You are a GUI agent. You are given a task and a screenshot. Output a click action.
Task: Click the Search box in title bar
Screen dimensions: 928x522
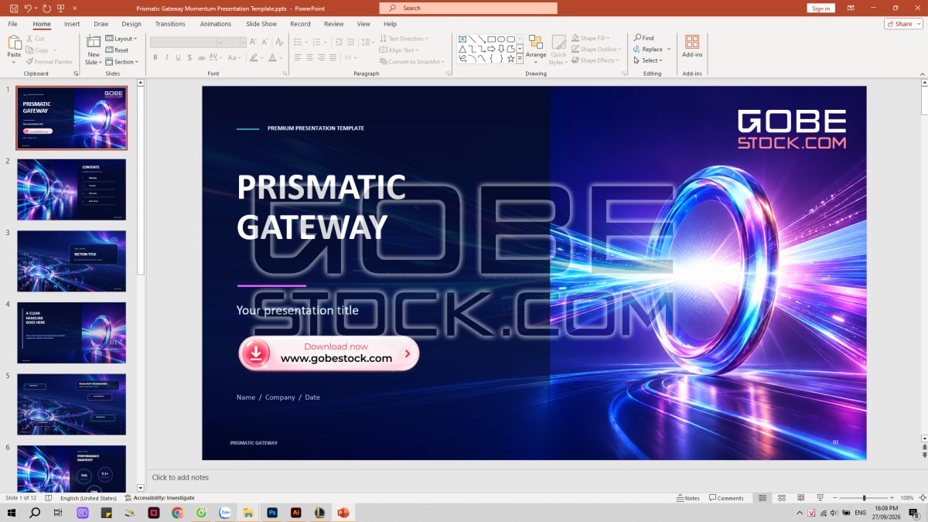(x=468, y=8)
